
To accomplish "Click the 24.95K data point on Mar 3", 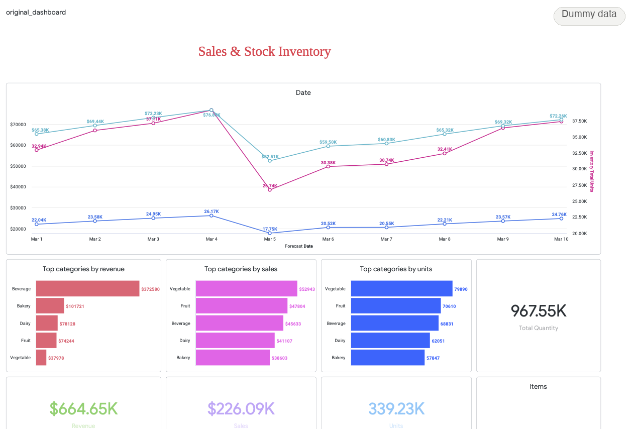I will tap(153, 218).
